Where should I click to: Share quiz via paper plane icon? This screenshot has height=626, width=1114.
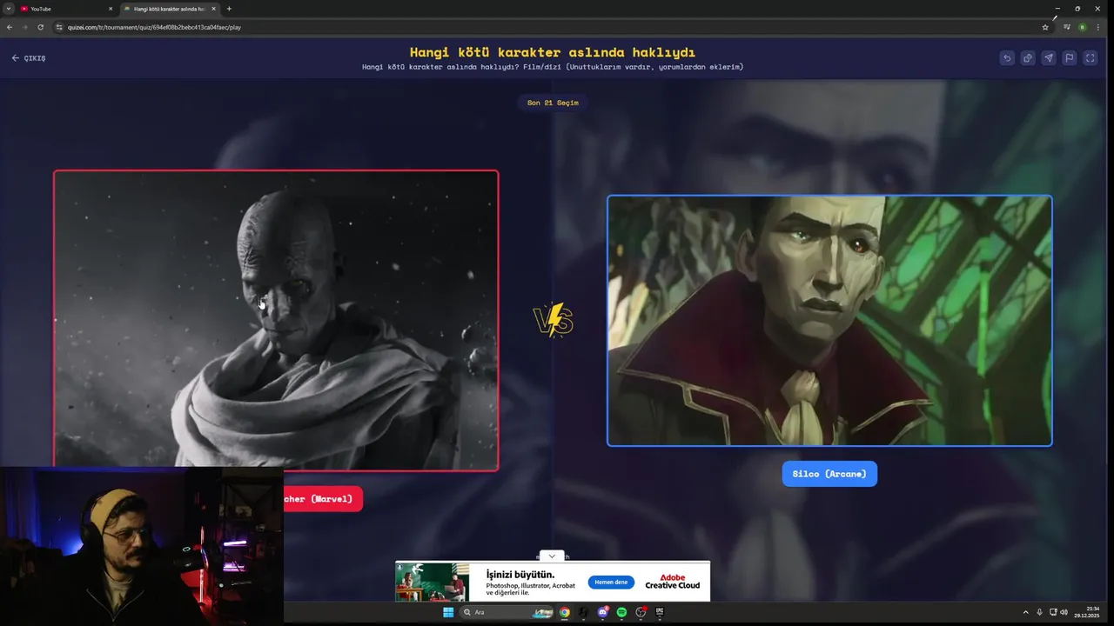click(x=1049, y=58)
